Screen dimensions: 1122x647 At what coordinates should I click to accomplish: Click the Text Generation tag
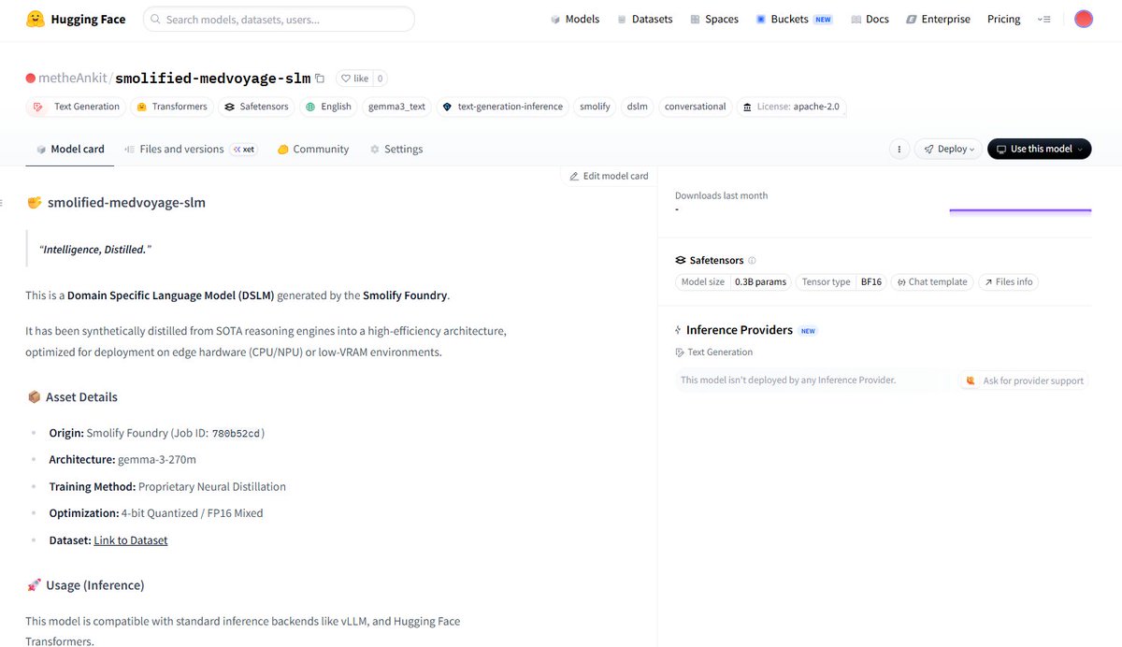[x=77, y=107]
